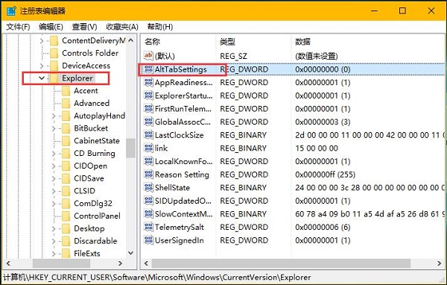Viewport: 447px width, 285px height.
Task: Click the TelemetrySalt value icon
Action: click(x=148, y=227)
